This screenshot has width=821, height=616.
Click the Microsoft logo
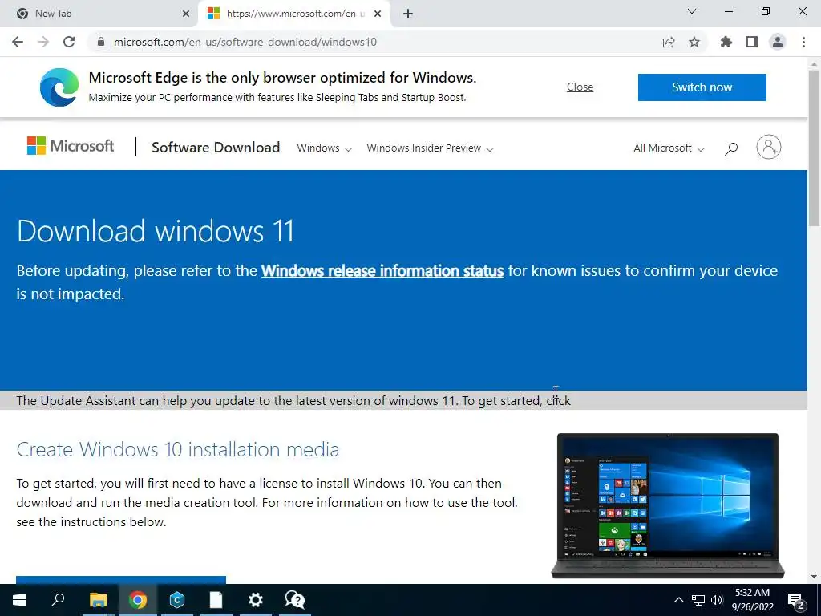click(x=71, y=146)
